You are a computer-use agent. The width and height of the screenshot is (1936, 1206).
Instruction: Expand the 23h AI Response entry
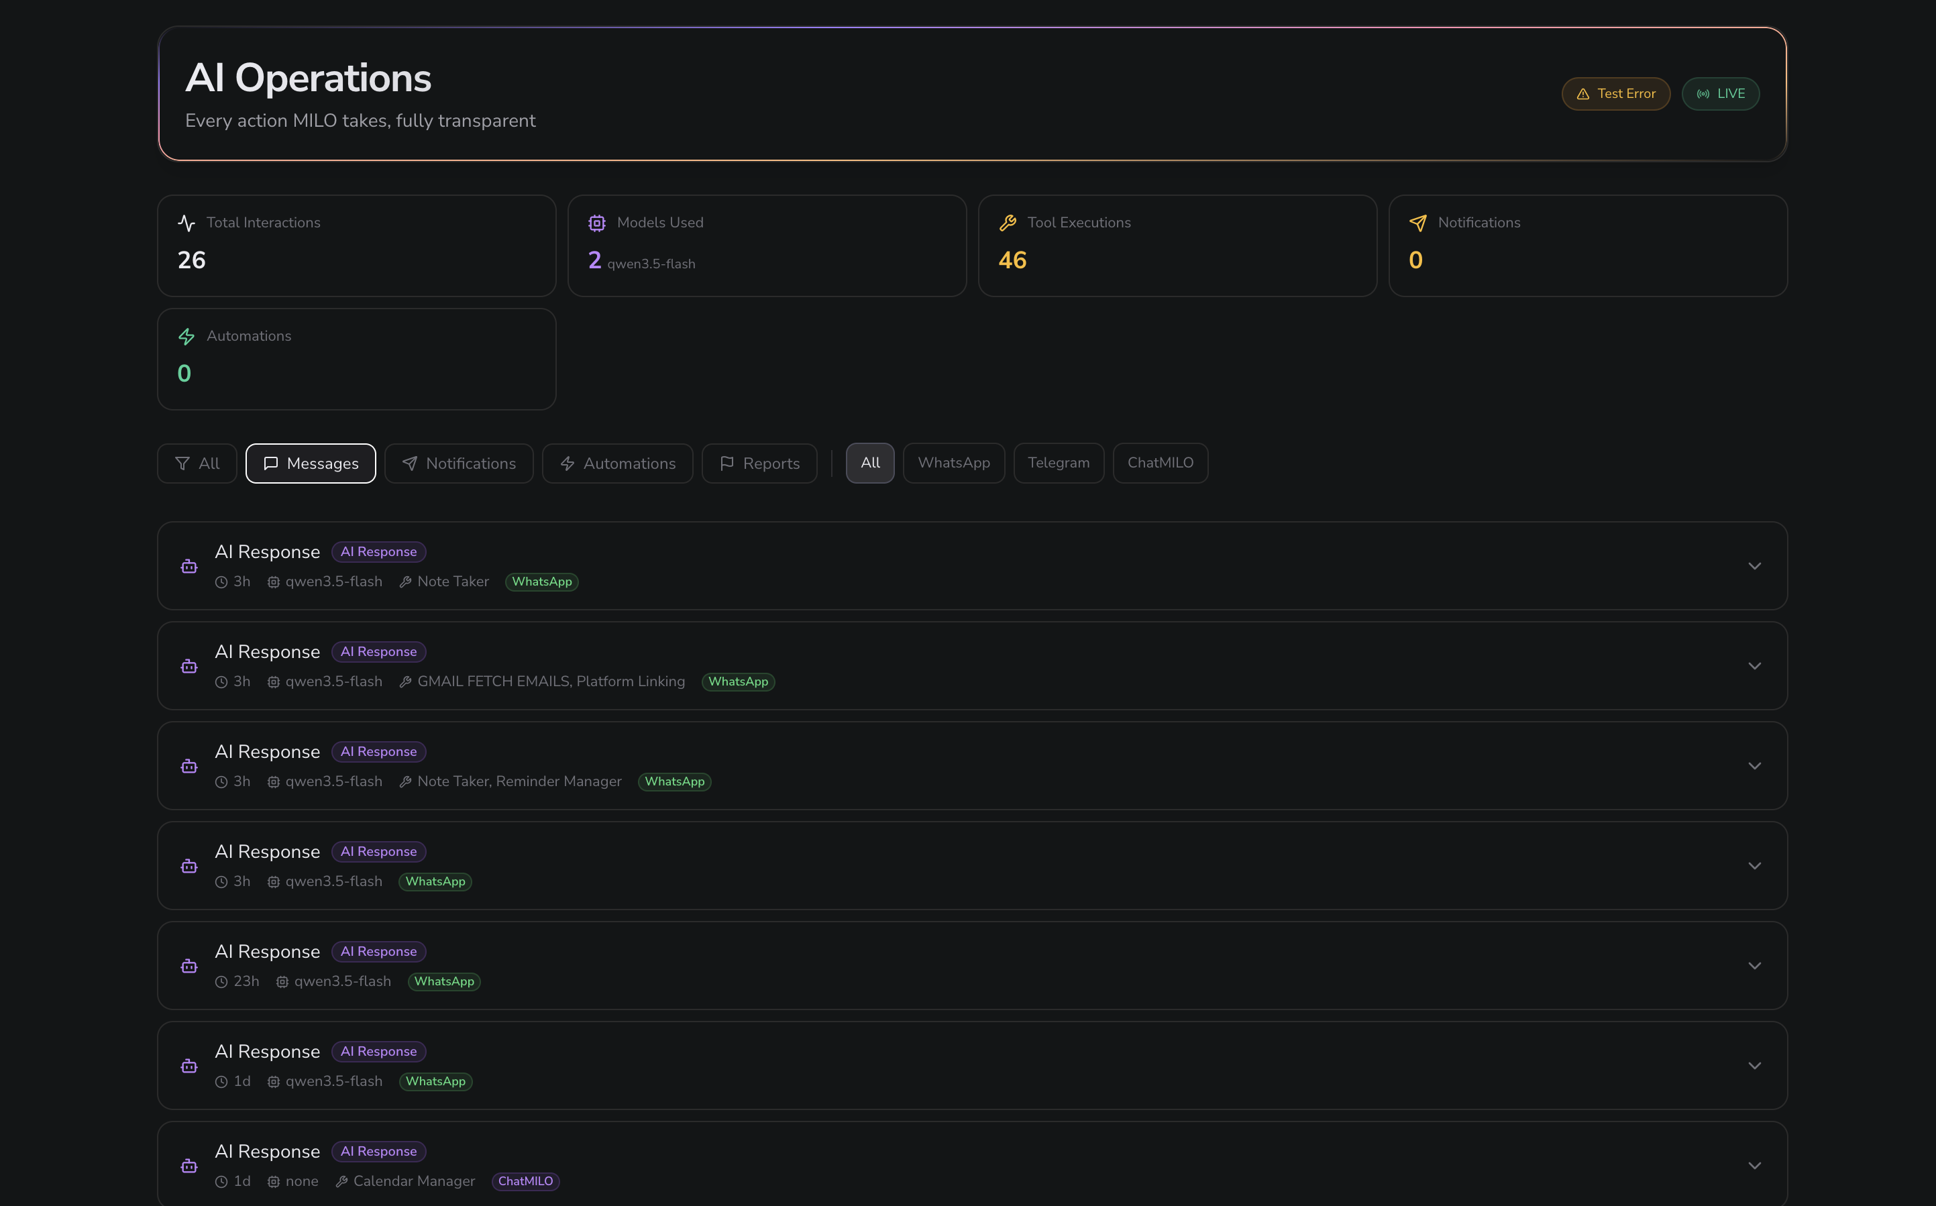pos(1754,966)
